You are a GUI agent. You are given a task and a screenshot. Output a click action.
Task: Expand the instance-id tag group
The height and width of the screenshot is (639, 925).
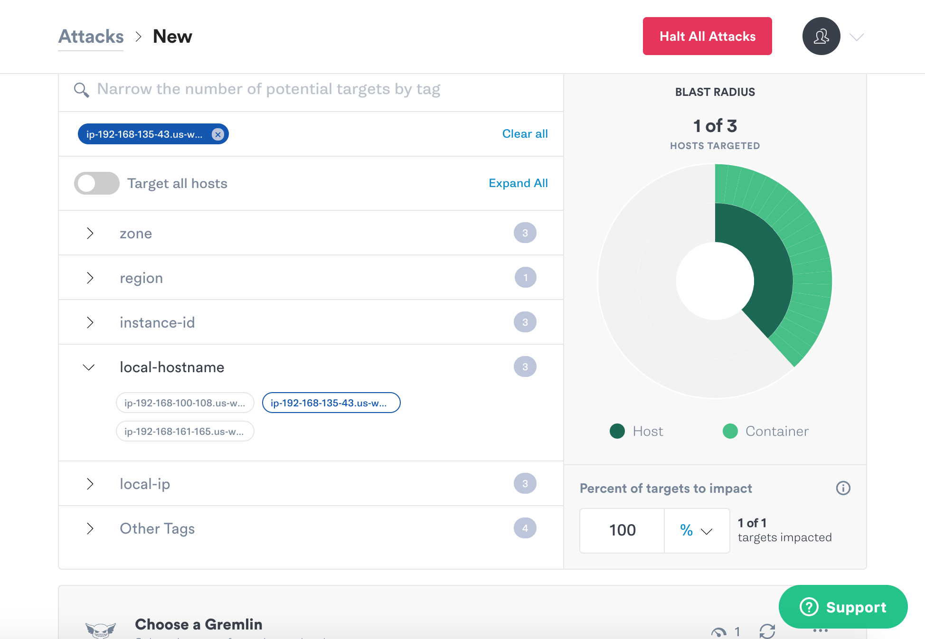(90, 322)
